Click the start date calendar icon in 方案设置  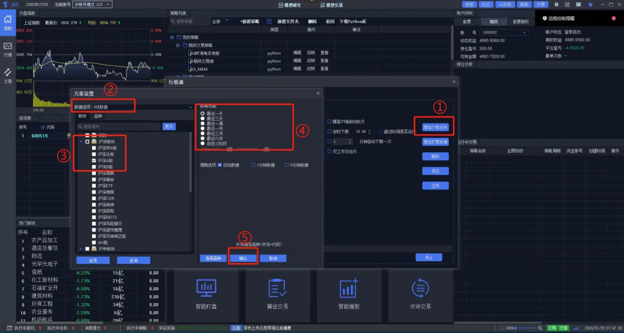[x=229, y=149]
